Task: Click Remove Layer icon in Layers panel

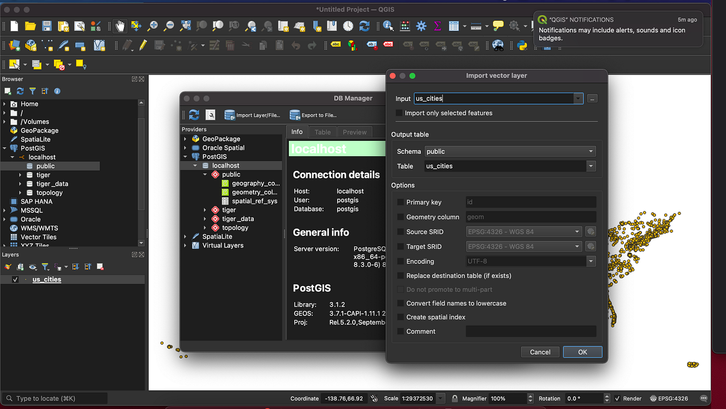Action: (x=100, y=267)
